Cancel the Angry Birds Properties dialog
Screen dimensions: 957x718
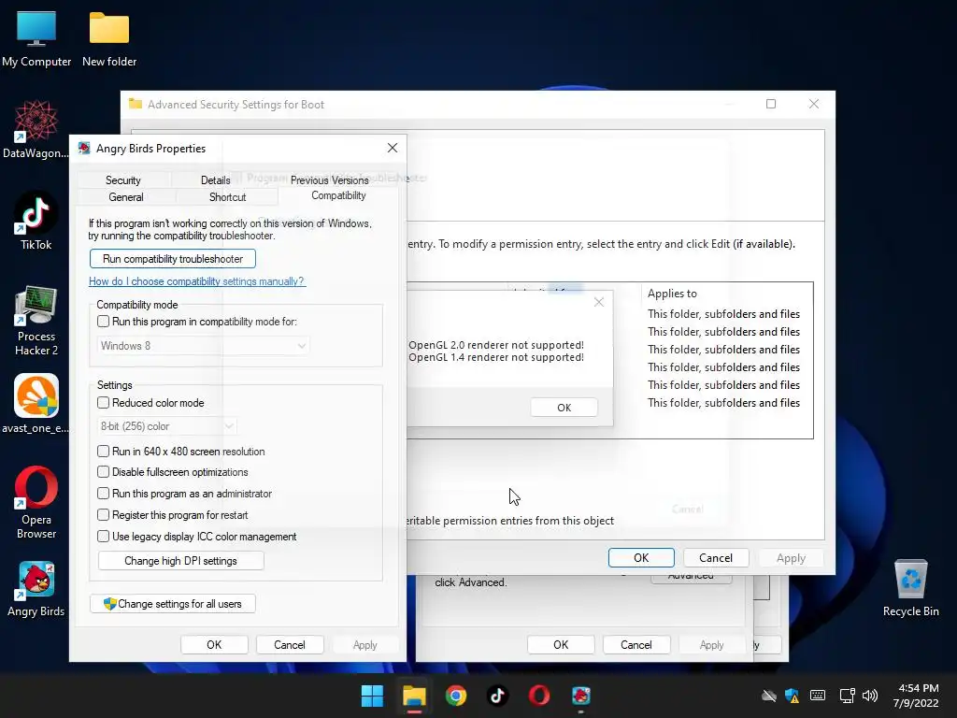290,645
